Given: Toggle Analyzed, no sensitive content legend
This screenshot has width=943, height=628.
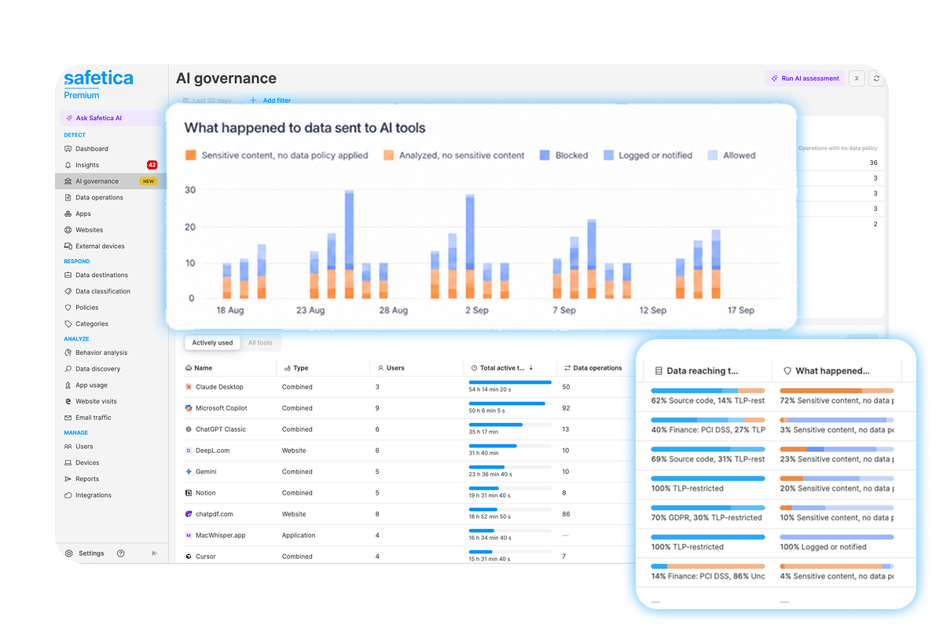Looking at the screenshot, I should tap(453, 155).
